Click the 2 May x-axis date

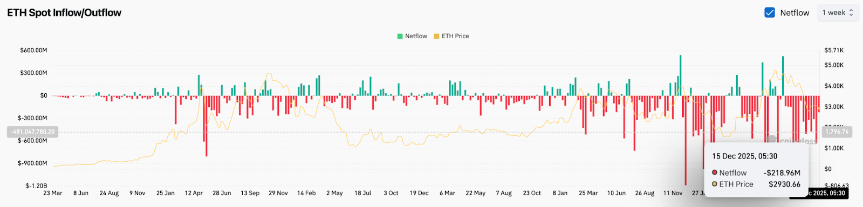[x=334, y=193]
